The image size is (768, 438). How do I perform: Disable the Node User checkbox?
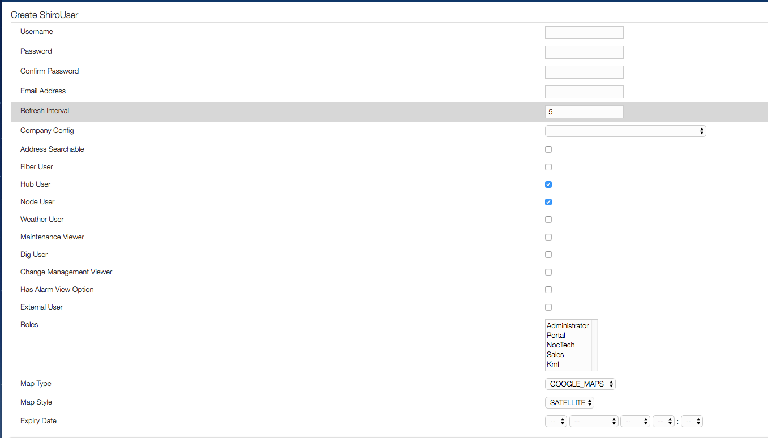point(548,202)
